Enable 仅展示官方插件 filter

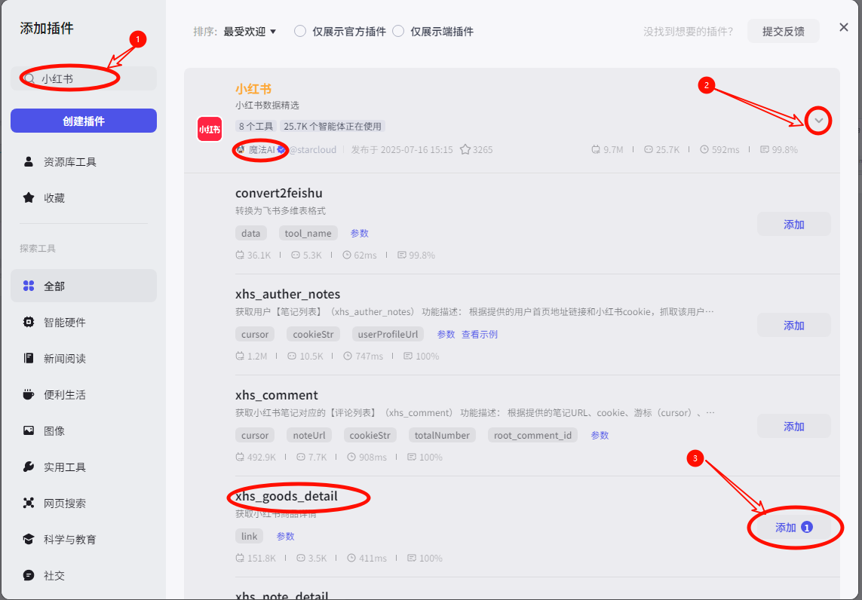click(x=300, y=32)
